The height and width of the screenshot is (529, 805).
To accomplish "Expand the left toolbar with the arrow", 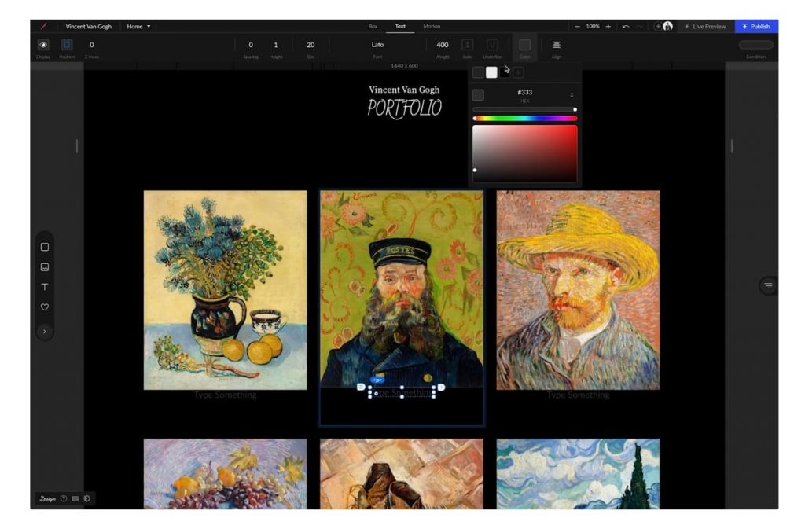I will pyautogui.click(x=45, y=332).
